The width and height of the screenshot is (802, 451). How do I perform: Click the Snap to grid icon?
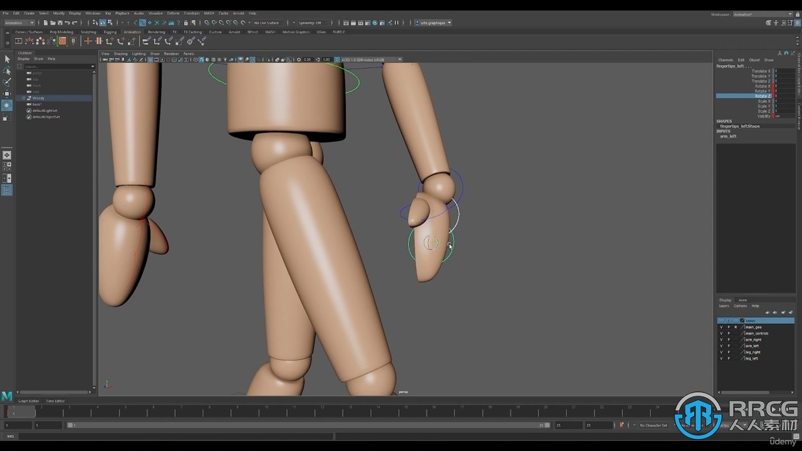207,23
